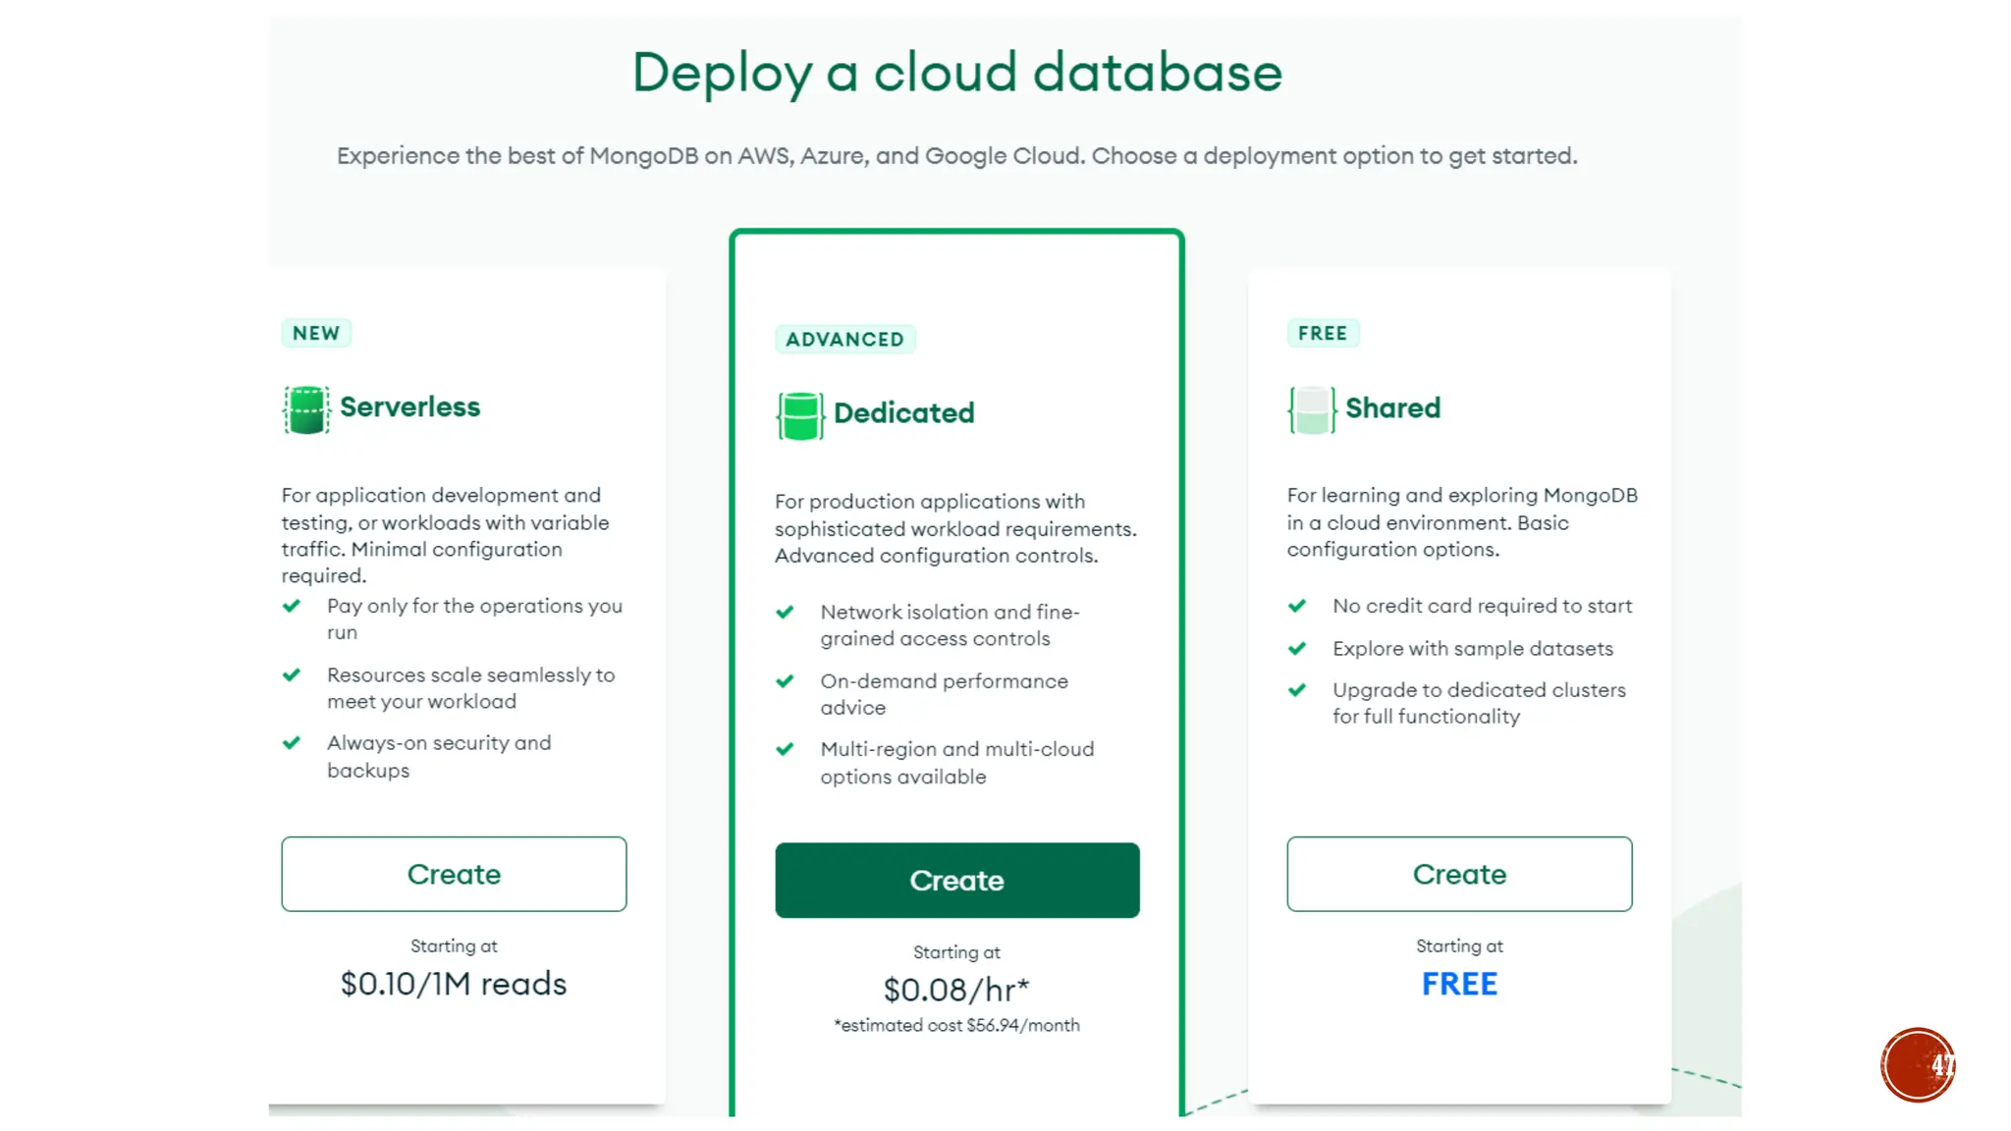
Task: Click checkmark beside 'On-demand performance advice'
Action: (785, 681)
